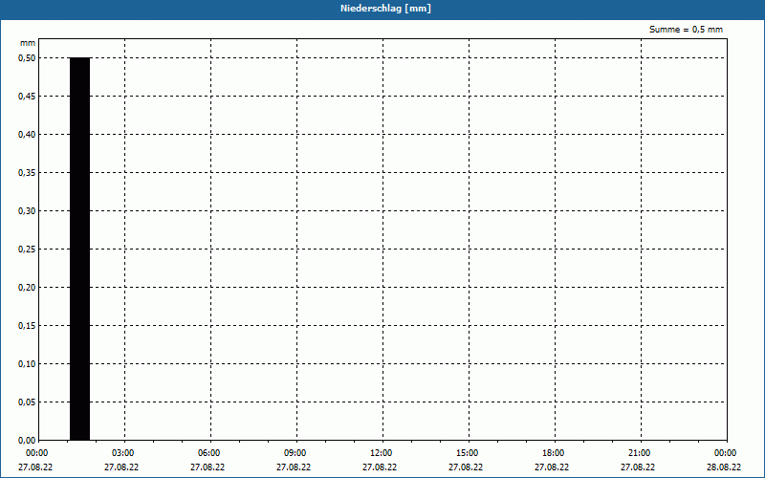Click the 03:00 time label
765x478 pixels.
123,453
